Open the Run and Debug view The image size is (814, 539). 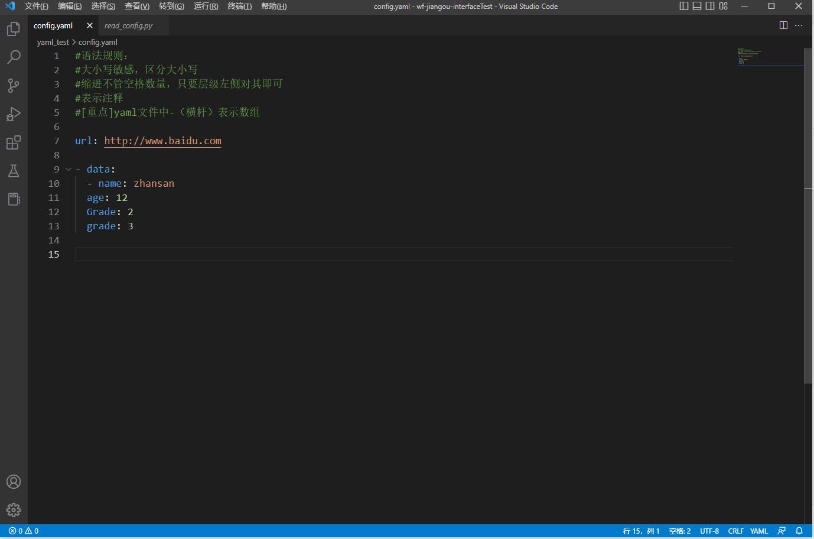coord(14,114)
